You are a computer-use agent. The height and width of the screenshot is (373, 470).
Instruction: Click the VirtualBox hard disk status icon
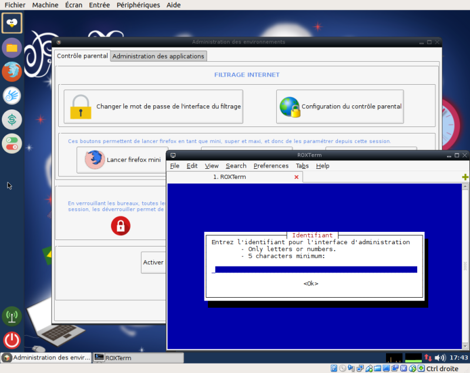[x=334, y=368]
